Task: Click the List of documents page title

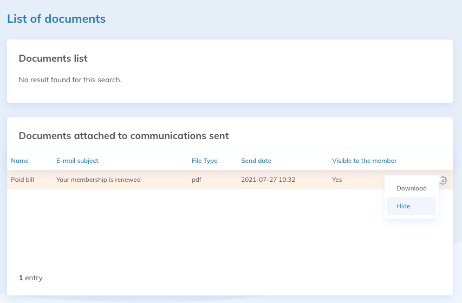Action: click(x=56, y=19)
